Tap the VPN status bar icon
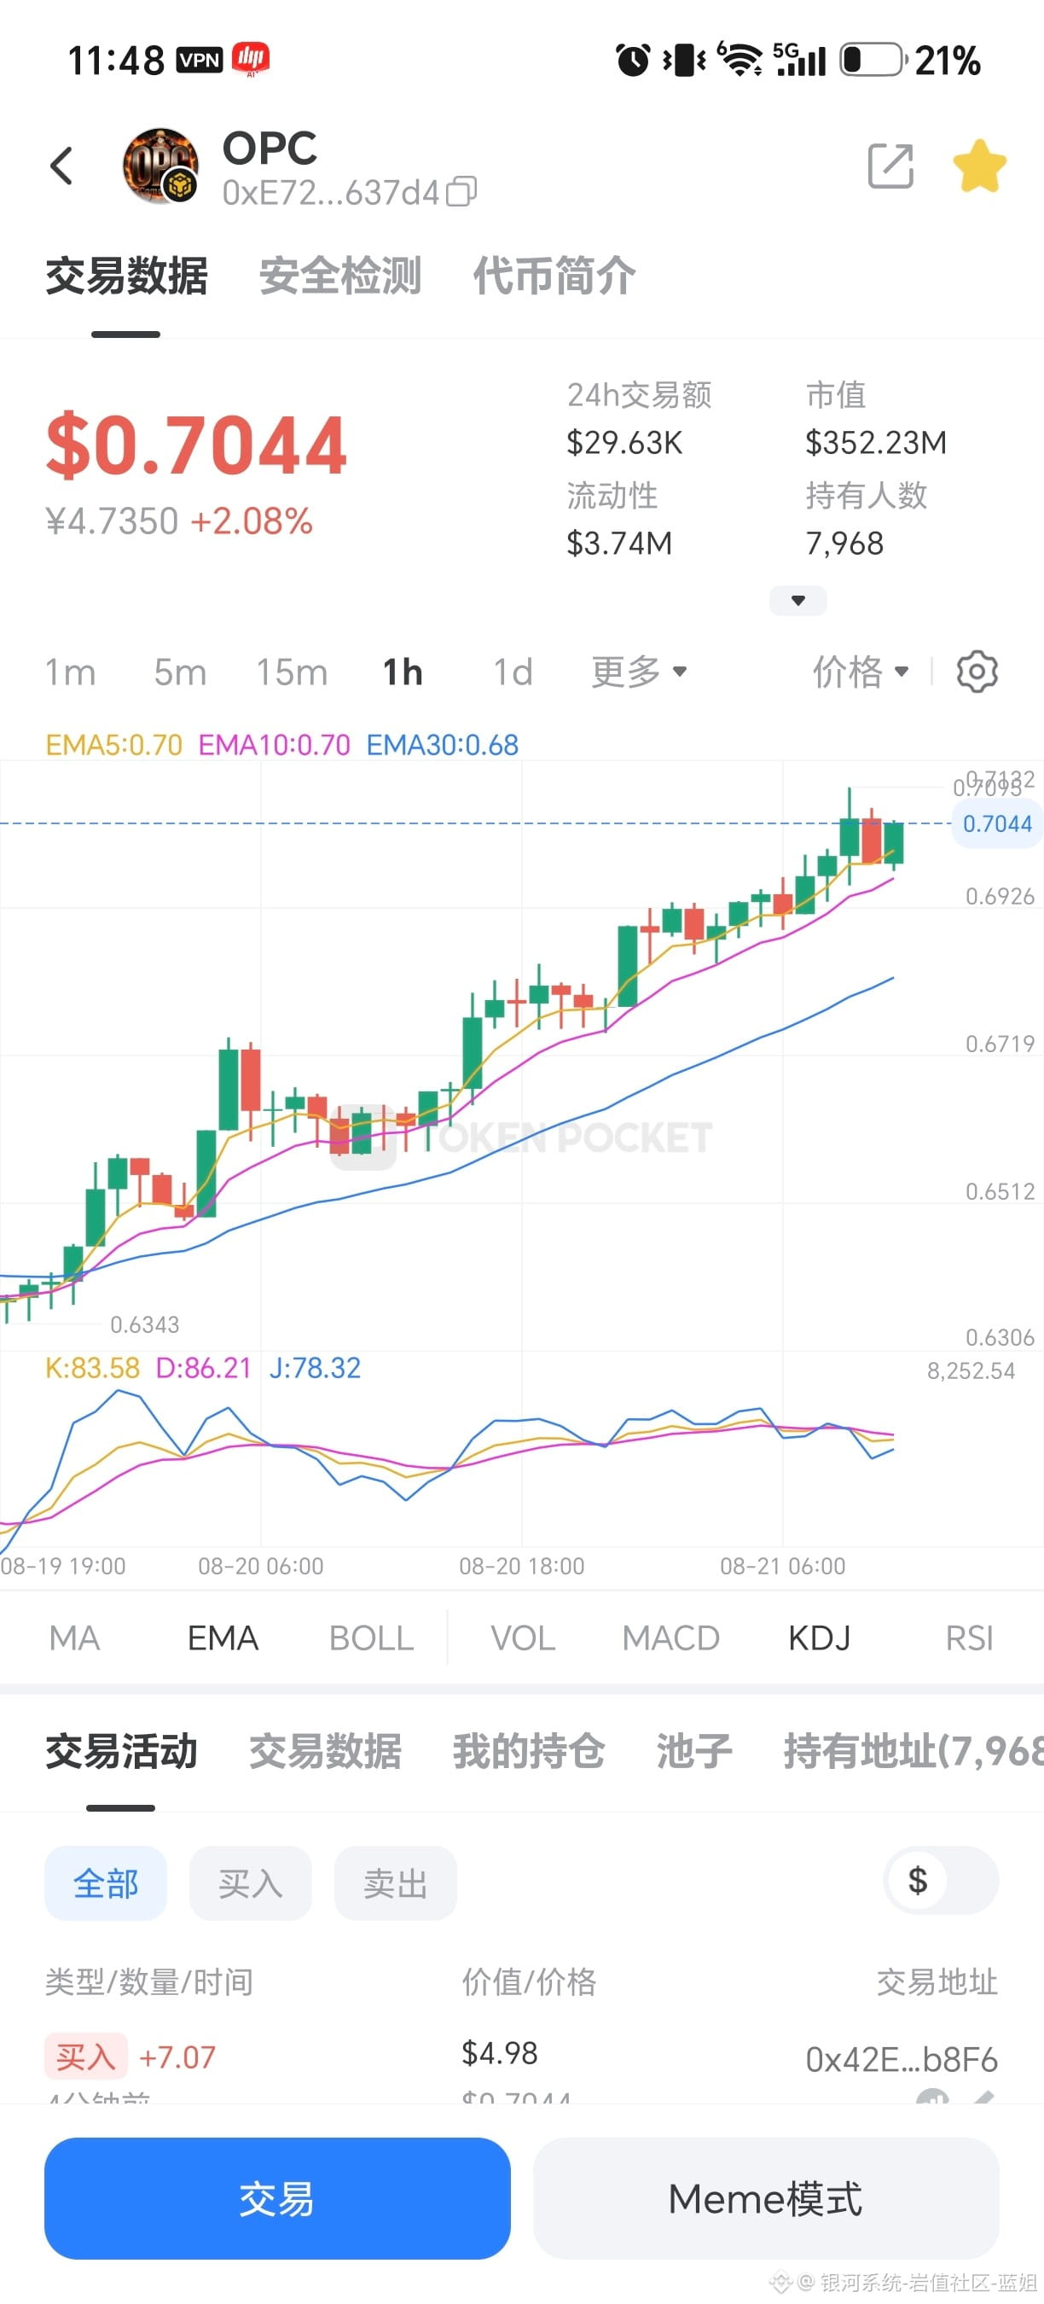The image size is (1044, 2304). [200, 60]
